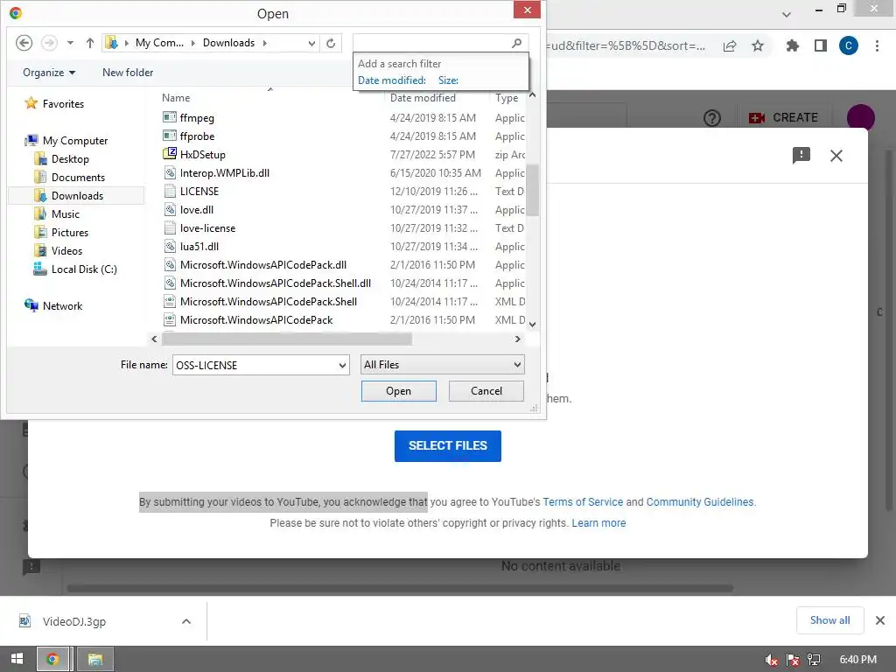This screenshot has width=896, height=672.
Task: Open YouTube Terms of Service link
Action: 582,501
